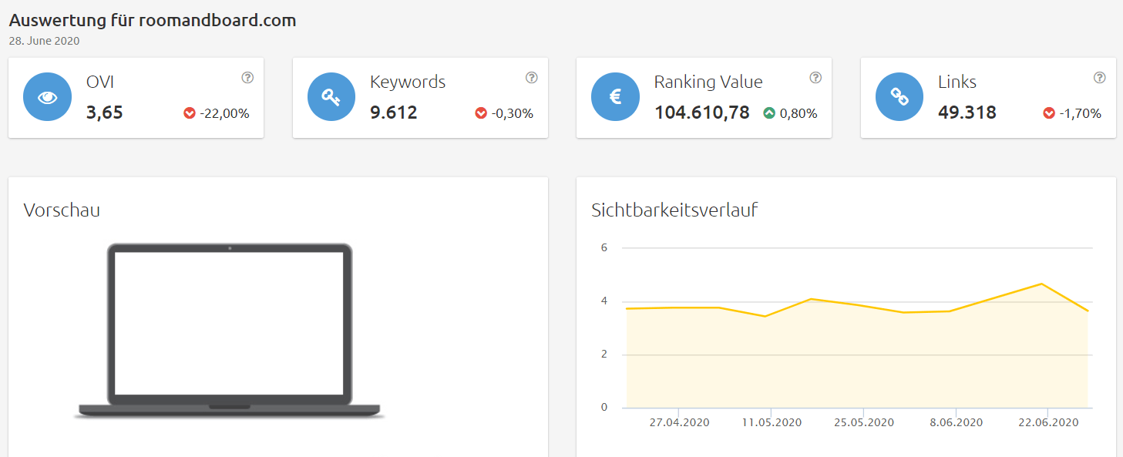1123x457 pixels.
Task: Select the OVI value 3,65
Action: pyautogui.click(x=105, y=113)
